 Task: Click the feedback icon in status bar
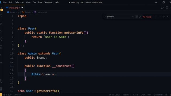click(x=166, y=95)
